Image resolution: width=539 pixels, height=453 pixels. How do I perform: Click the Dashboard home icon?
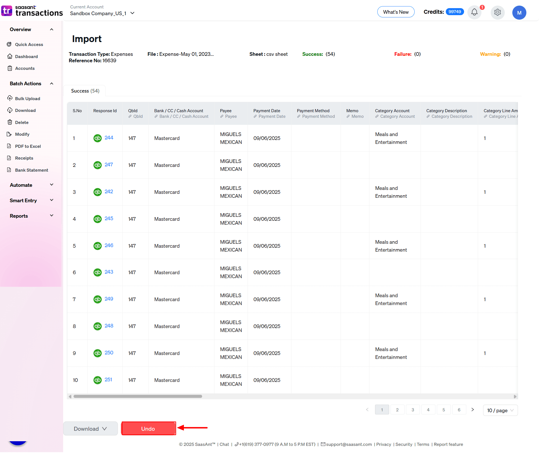tap(10, 56)
